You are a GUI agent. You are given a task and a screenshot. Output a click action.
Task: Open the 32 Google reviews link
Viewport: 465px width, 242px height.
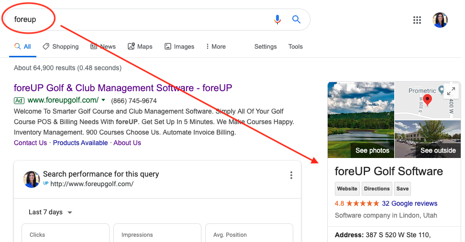(410, 203)
